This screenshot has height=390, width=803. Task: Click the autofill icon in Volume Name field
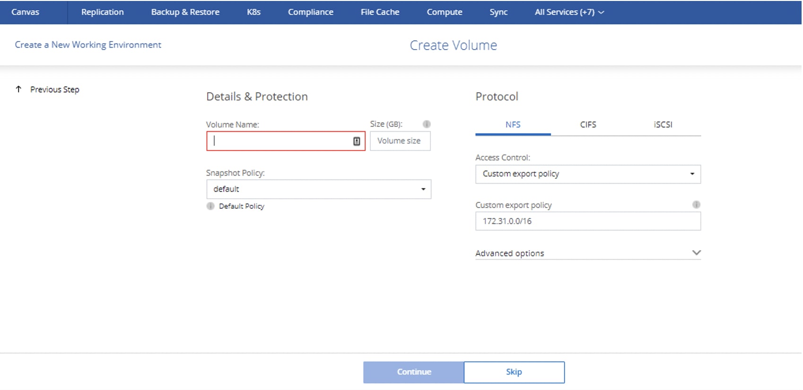pos(357,141)
